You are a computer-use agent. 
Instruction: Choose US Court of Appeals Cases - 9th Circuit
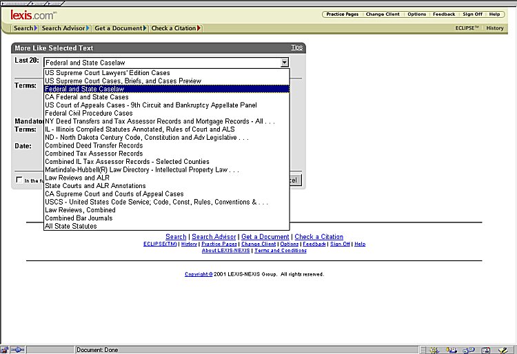[x=167, y=105]
